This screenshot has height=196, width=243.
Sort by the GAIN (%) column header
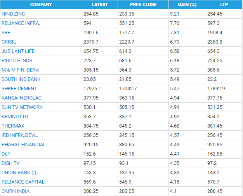click(187, 5)
